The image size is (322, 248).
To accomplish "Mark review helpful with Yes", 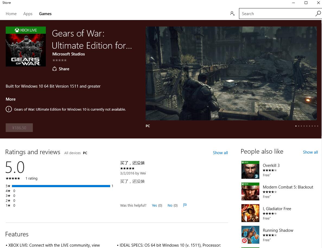I will click(x=157, y=205).
